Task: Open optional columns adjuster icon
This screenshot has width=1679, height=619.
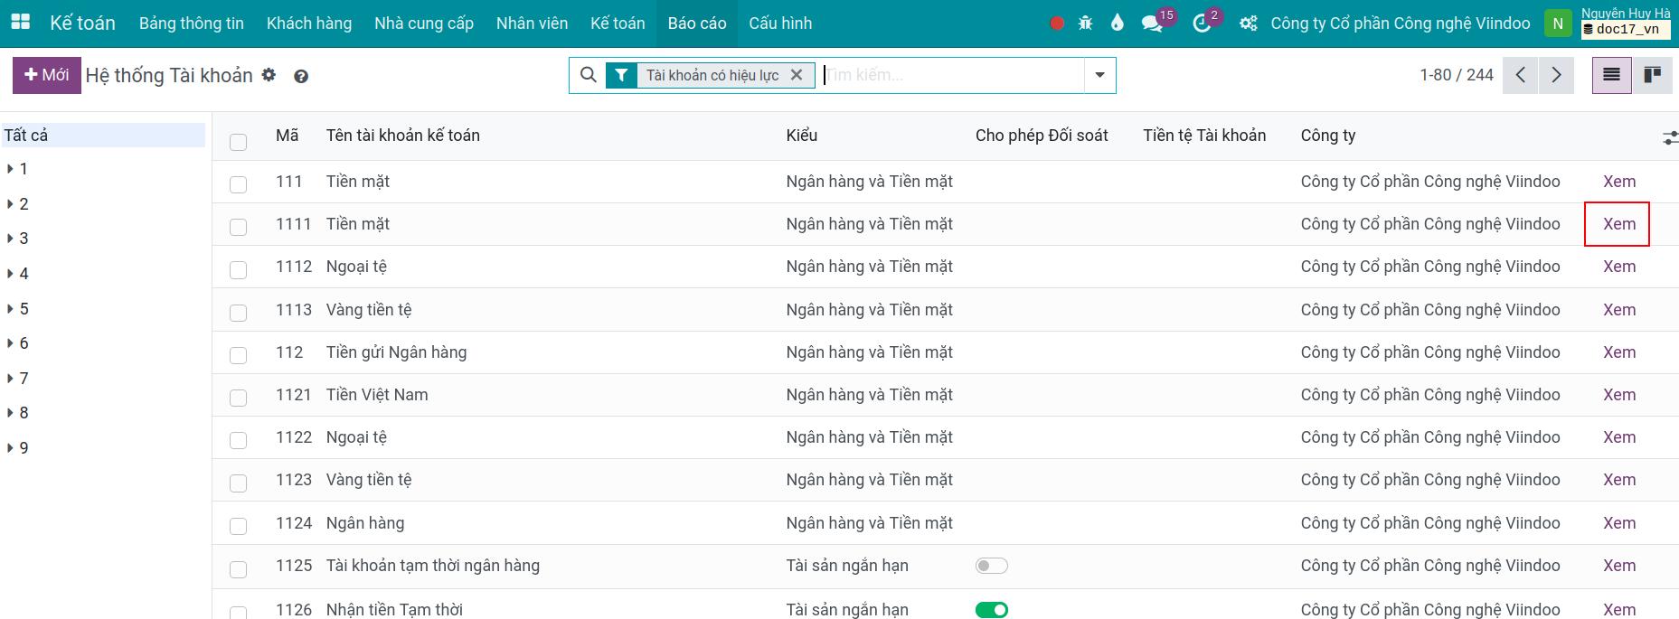Action: coord(1670,137)
